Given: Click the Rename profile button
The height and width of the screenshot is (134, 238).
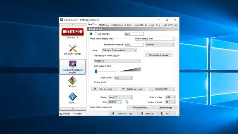Looking at the screenshot, I should (161, 89).
